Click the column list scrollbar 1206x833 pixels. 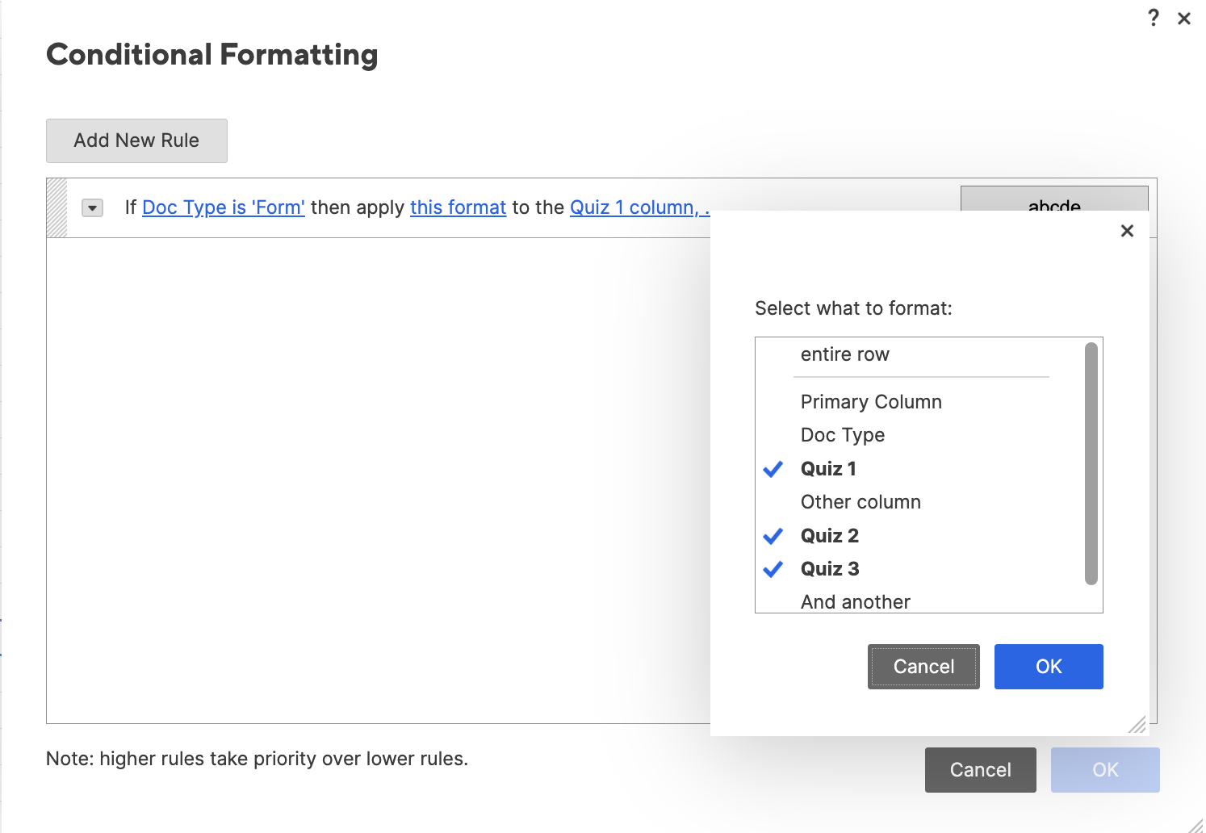1091,463
